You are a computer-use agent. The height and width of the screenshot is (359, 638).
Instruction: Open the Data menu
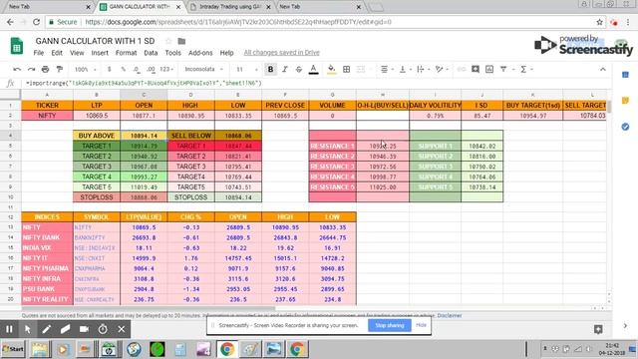coord(151,53)
